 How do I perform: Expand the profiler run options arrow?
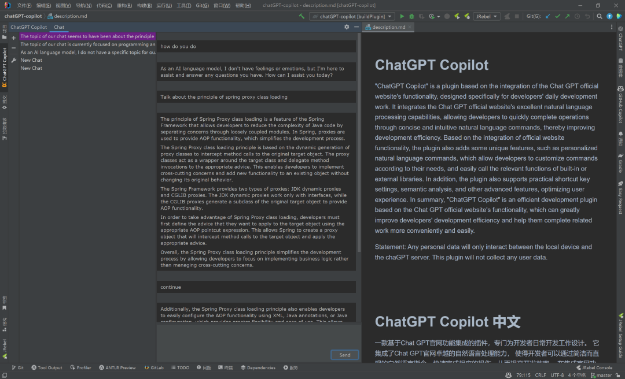click(439, 17)
